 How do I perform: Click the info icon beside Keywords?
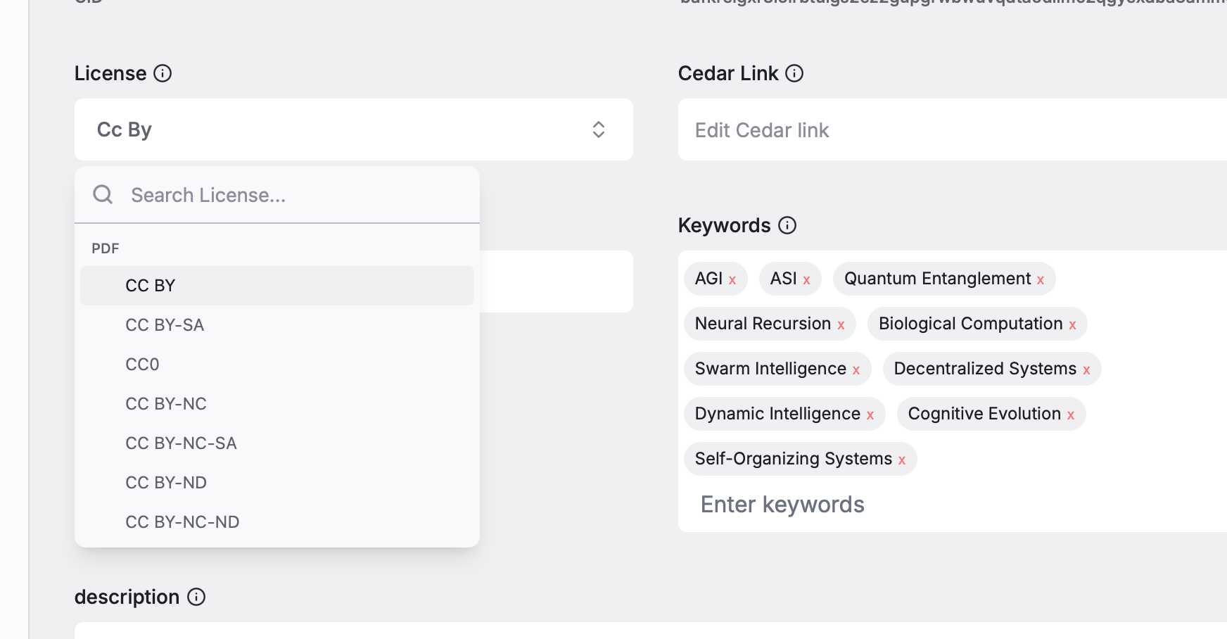787,225
